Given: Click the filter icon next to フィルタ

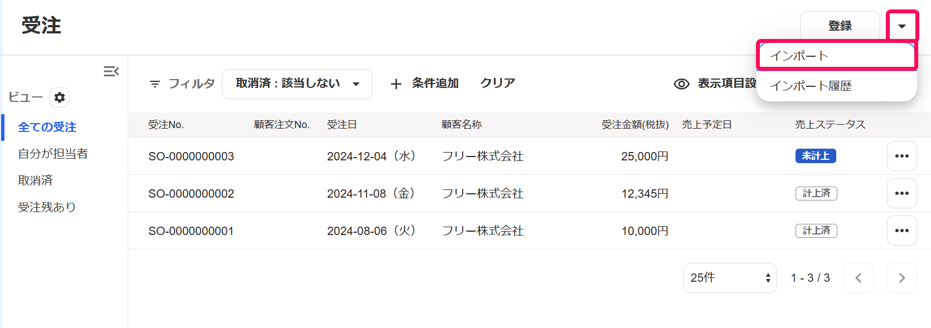Looking at the screenshot, I should [155, 84].
